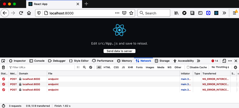Screen dimensions: 239x108
Task: Clear the network log with trash icon
Action: pyautogui.click(x=3, y=67)
